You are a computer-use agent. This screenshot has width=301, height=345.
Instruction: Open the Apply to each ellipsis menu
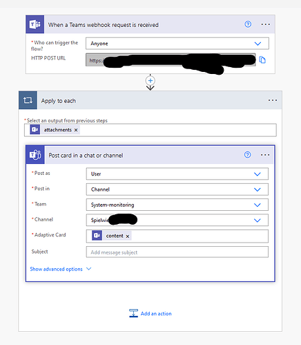(273, 100)
